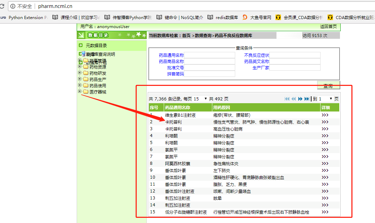The height and width of the screenshot is (223, 375).
Task: Click the 急性扁桃体炎 reason cell
Action: pos(226,163)
